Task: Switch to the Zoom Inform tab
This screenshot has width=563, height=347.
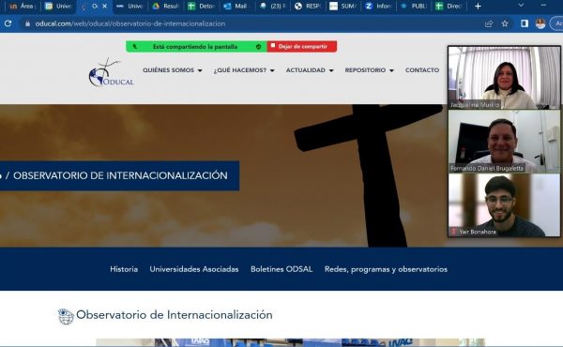Action: point(378,7)
